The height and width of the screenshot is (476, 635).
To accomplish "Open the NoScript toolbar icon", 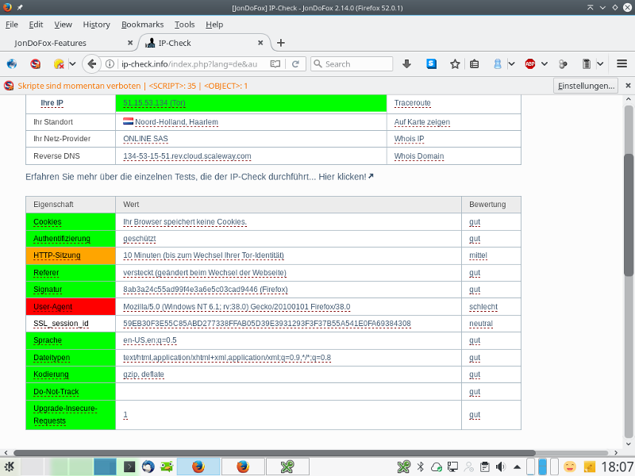I will click(35, 64).
